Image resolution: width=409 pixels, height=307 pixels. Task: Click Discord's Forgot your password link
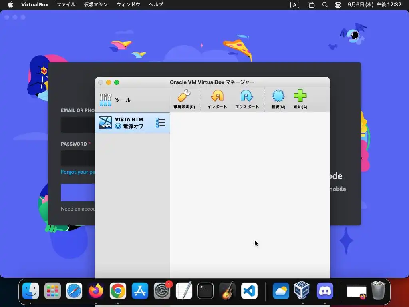point(78,172)
